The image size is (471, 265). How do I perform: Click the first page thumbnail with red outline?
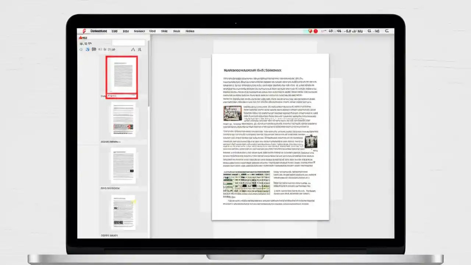coord(121,76)
